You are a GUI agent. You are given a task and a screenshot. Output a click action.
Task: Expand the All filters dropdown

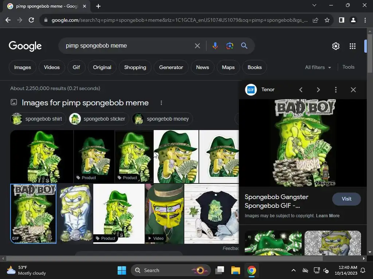[318, 67]
